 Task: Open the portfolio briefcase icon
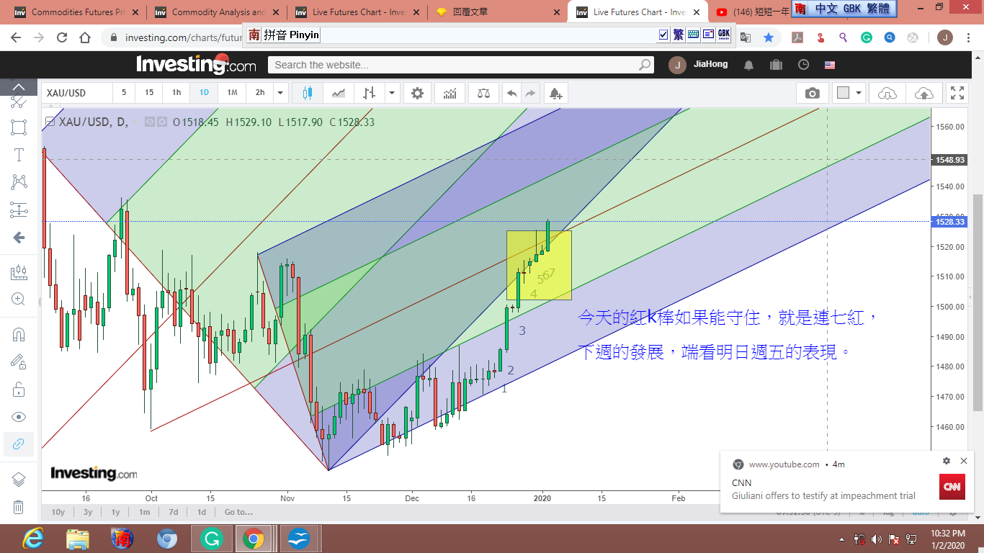pyautogui.click(x=776, y=65)
